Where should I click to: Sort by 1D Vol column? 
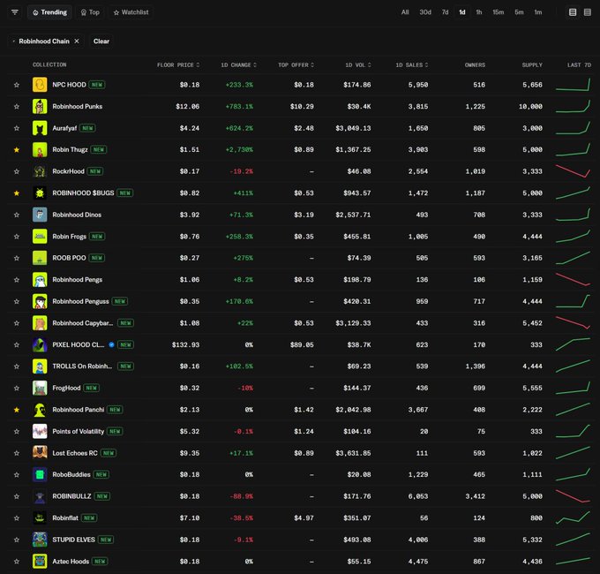357,64
